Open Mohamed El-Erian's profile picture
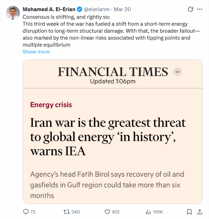 (x=13, y=13)
